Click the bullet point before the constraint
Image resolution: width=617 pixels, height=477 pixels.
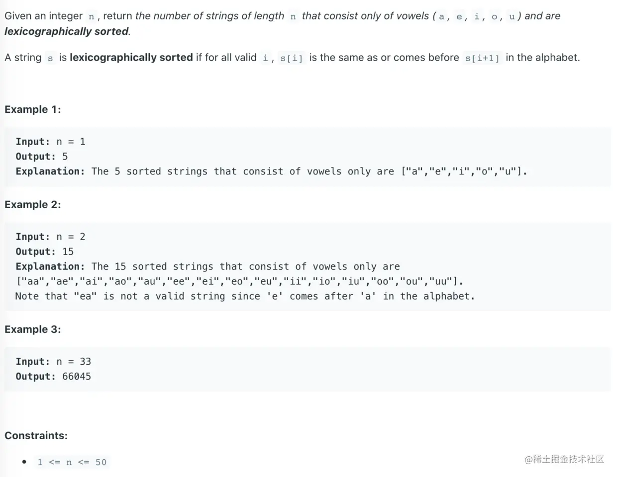pos(24,462)
